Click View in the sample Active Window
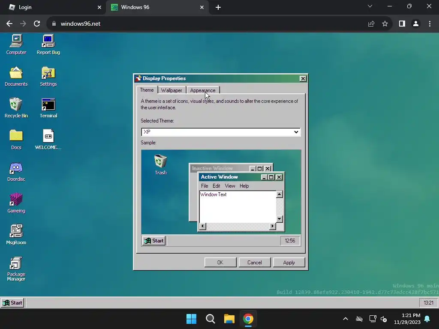Image resolution: width=439 pixels, height=329 pixels. [230, 186]
